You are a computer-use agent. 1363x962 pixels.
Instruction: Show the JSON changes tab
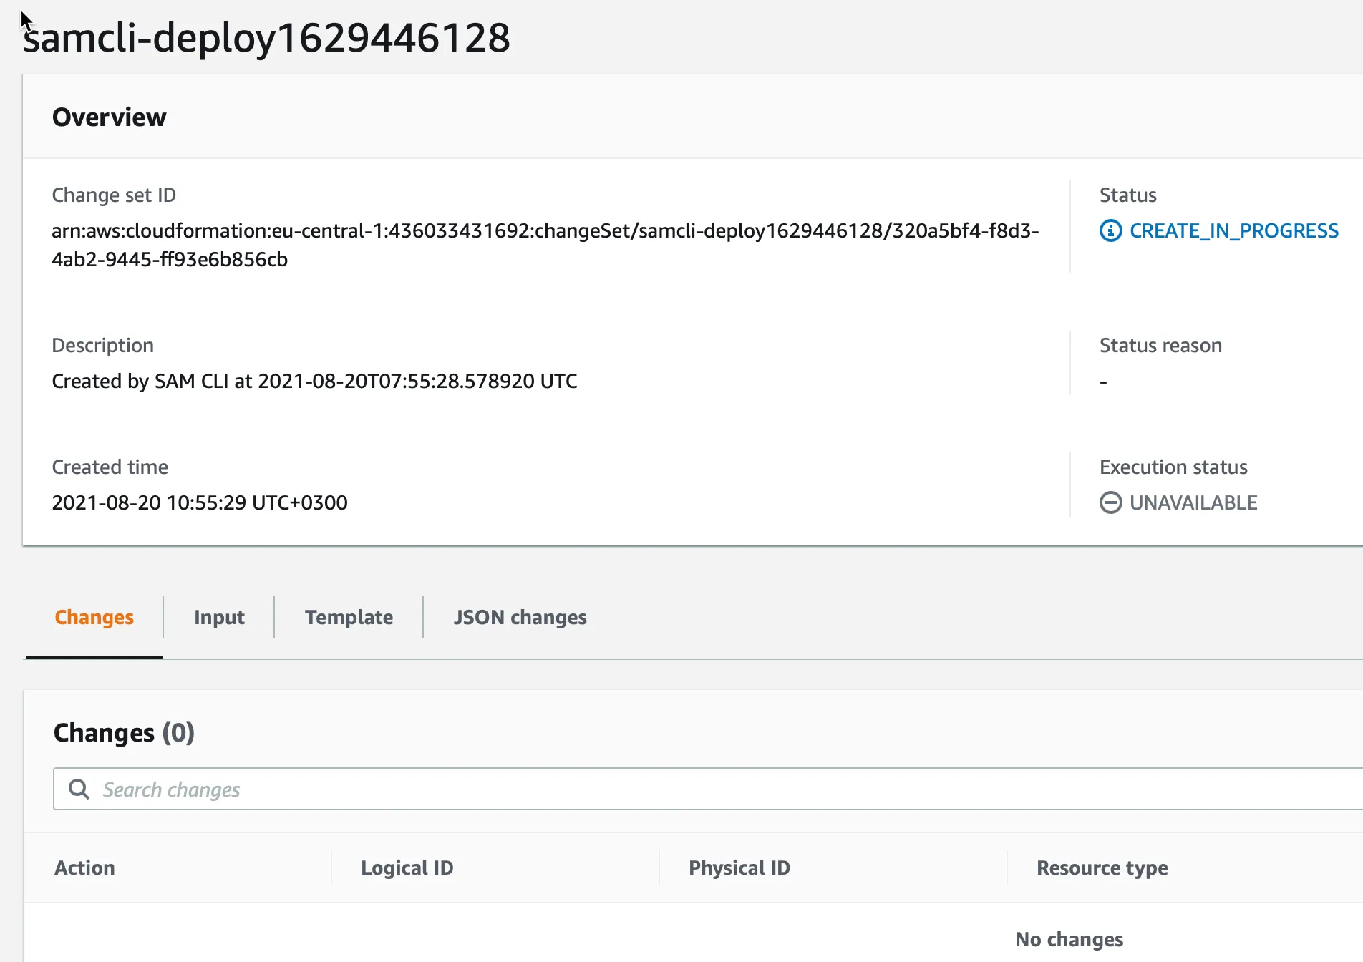point(520,617)
